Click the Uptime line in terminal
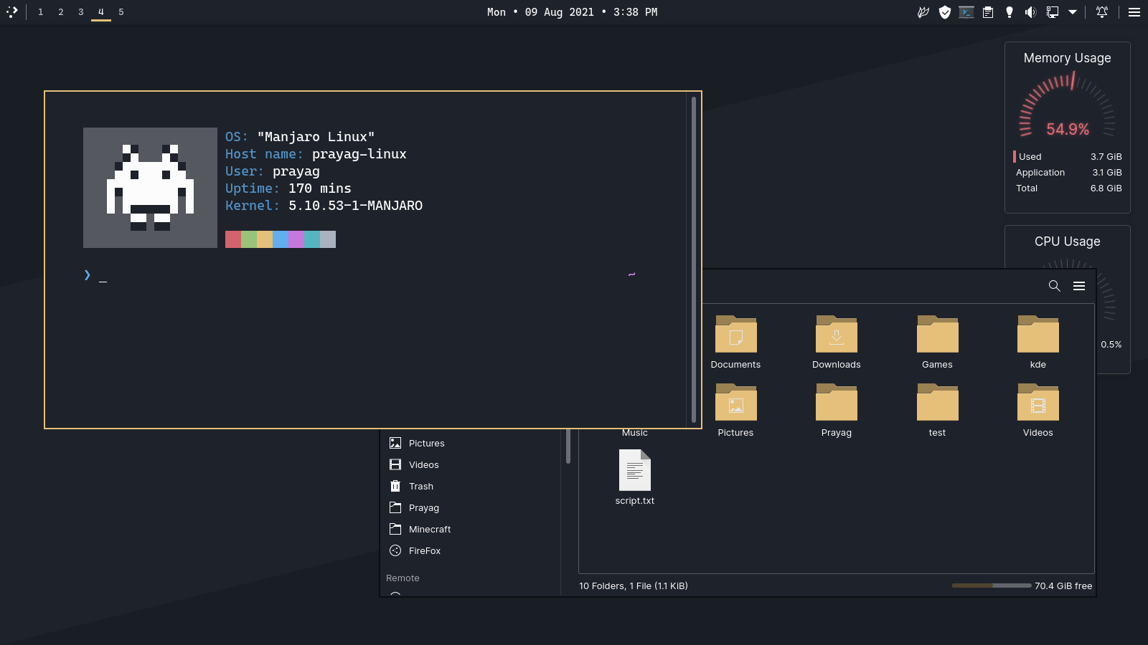The height and width of the screenshot is (645, 1148). point(288,188)
